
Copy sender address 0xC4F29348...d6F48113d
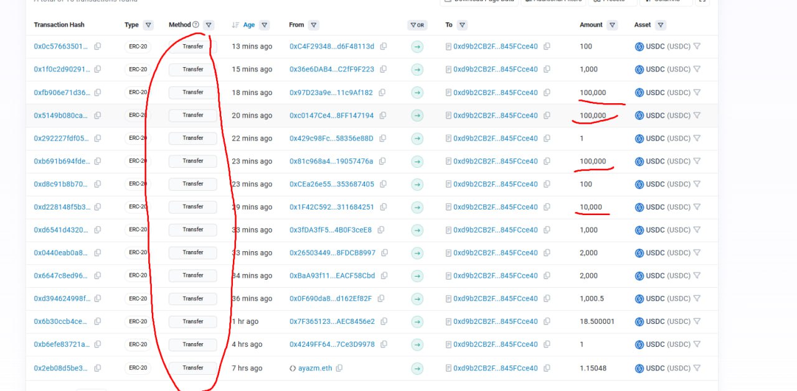tap(384, 47)
